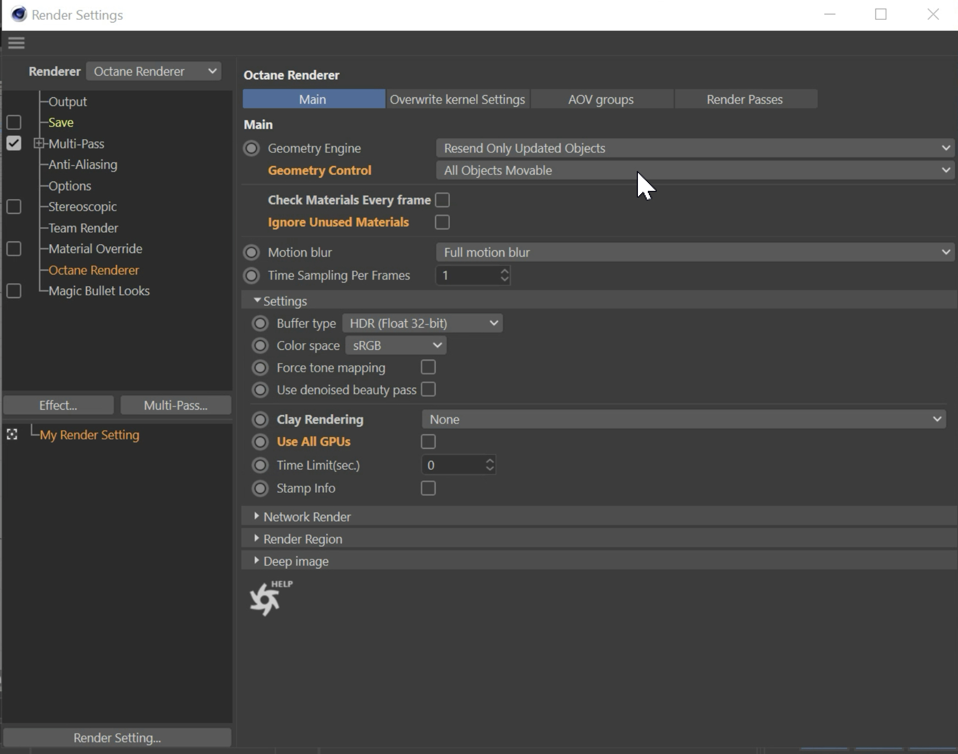Open the hamburger menu icon
Screen dimensions: 958x754
tap(16, 43)
